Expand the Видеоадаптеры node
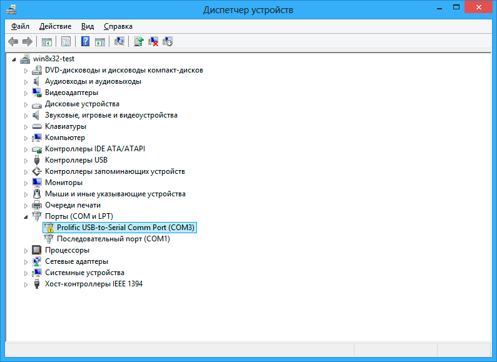497x362 pixels. tap(26, 93)
